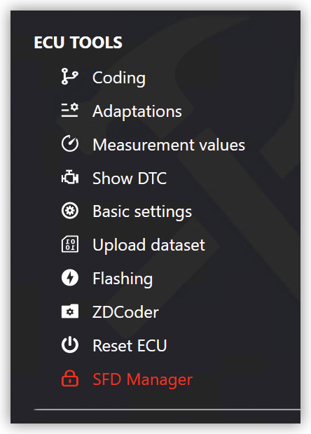This screenshot has width=311, height=434.
Task: Open the Flashing tool
Action: pyautogui.click(x=123, y=279)
